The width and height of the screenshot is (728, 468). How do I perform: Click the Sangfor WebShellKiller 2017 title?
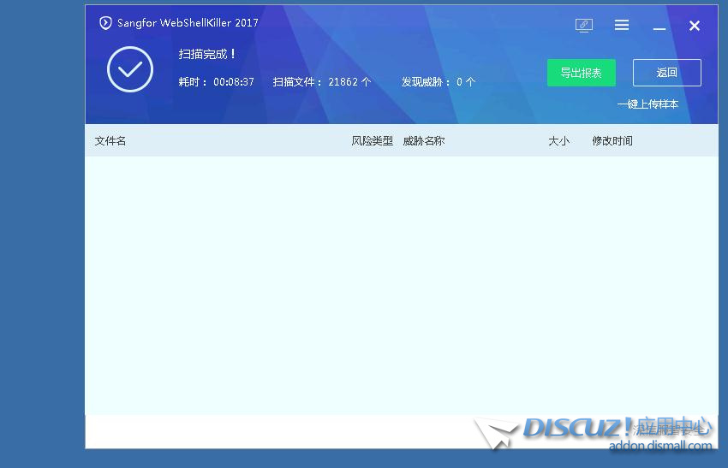[x=188, y=23]
